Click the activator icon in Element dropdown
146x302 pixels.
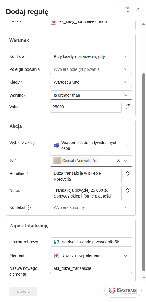point(57,255)
